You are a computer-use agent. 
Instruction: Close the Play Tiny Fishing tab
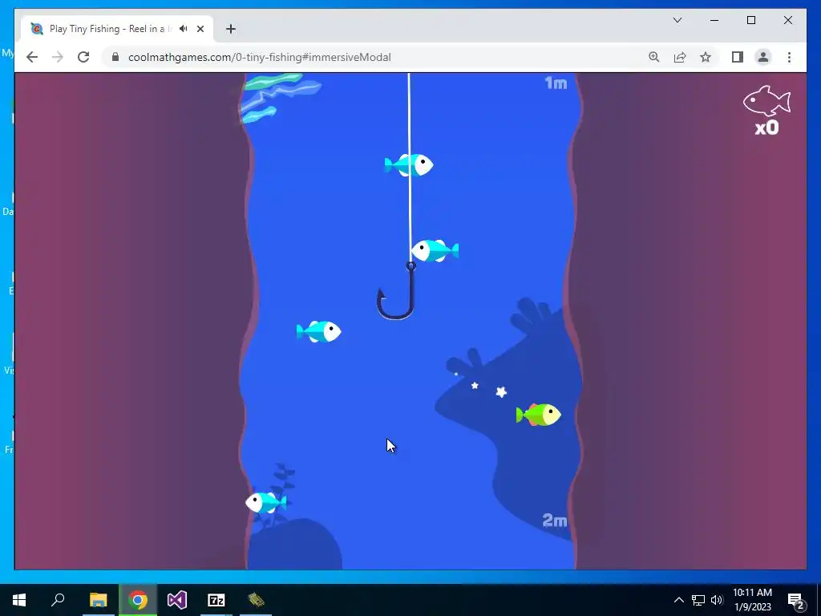click(x=200, y=29)
